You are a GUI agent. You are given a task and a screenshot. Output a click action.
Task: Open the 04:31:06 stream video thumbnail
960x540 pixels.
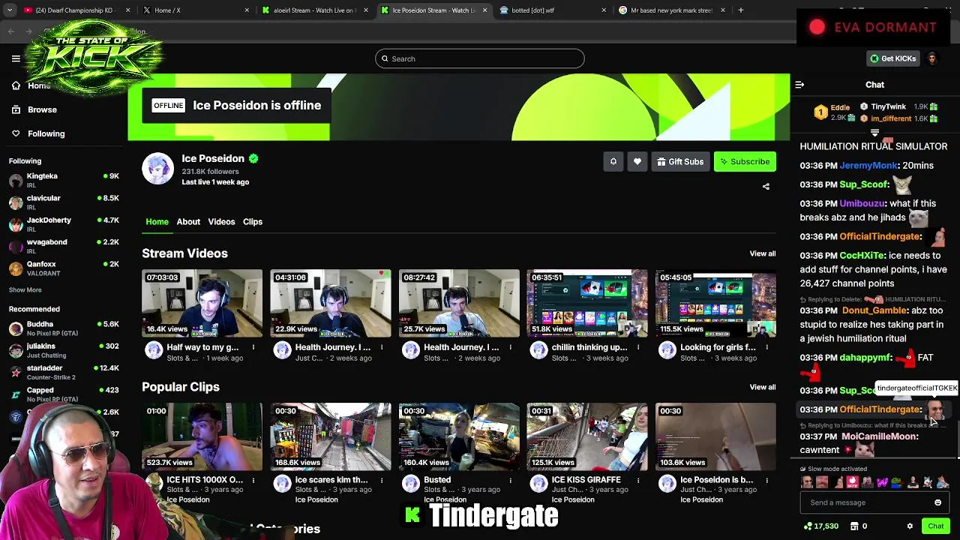[x=331, y=304]
